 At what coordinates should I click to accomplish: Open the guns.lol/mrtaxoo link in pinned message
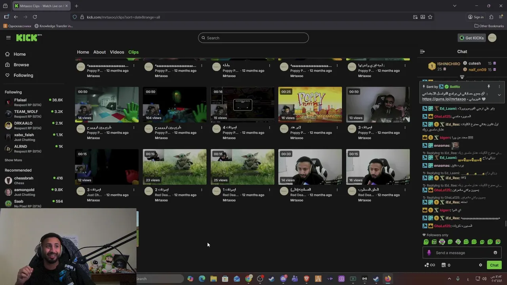(x=444, y=99)
